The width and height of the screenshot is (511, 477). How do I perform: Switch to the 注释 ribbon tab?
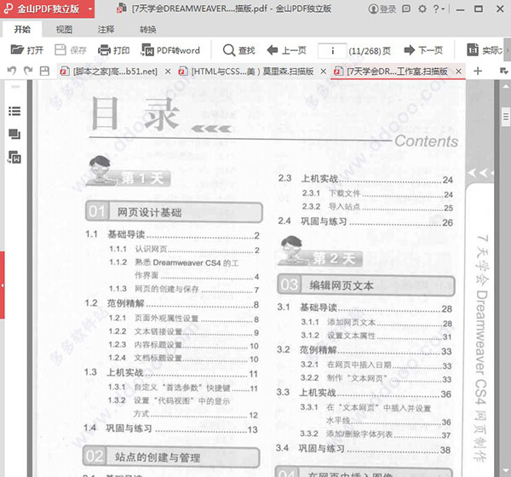[106, 30]
